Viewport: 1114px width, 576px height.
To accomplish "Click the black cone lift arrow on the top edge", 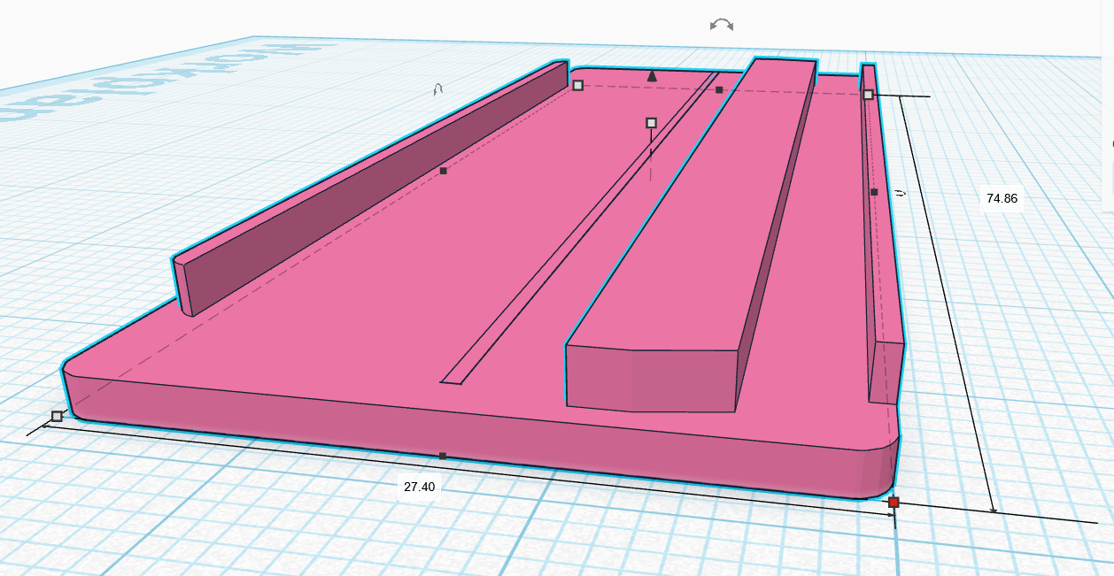I will pos(653,76).
